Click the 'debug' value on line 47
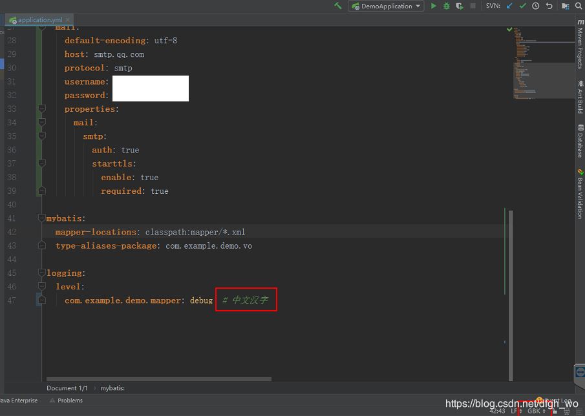Screen dimensions: 585x416 pyautogui.click(x=201, y=300)
